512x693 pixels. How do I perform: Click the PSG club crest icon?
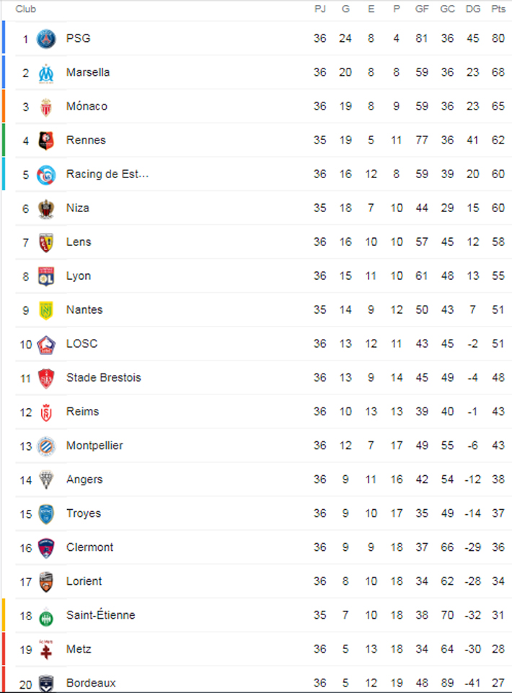(46, 39)
